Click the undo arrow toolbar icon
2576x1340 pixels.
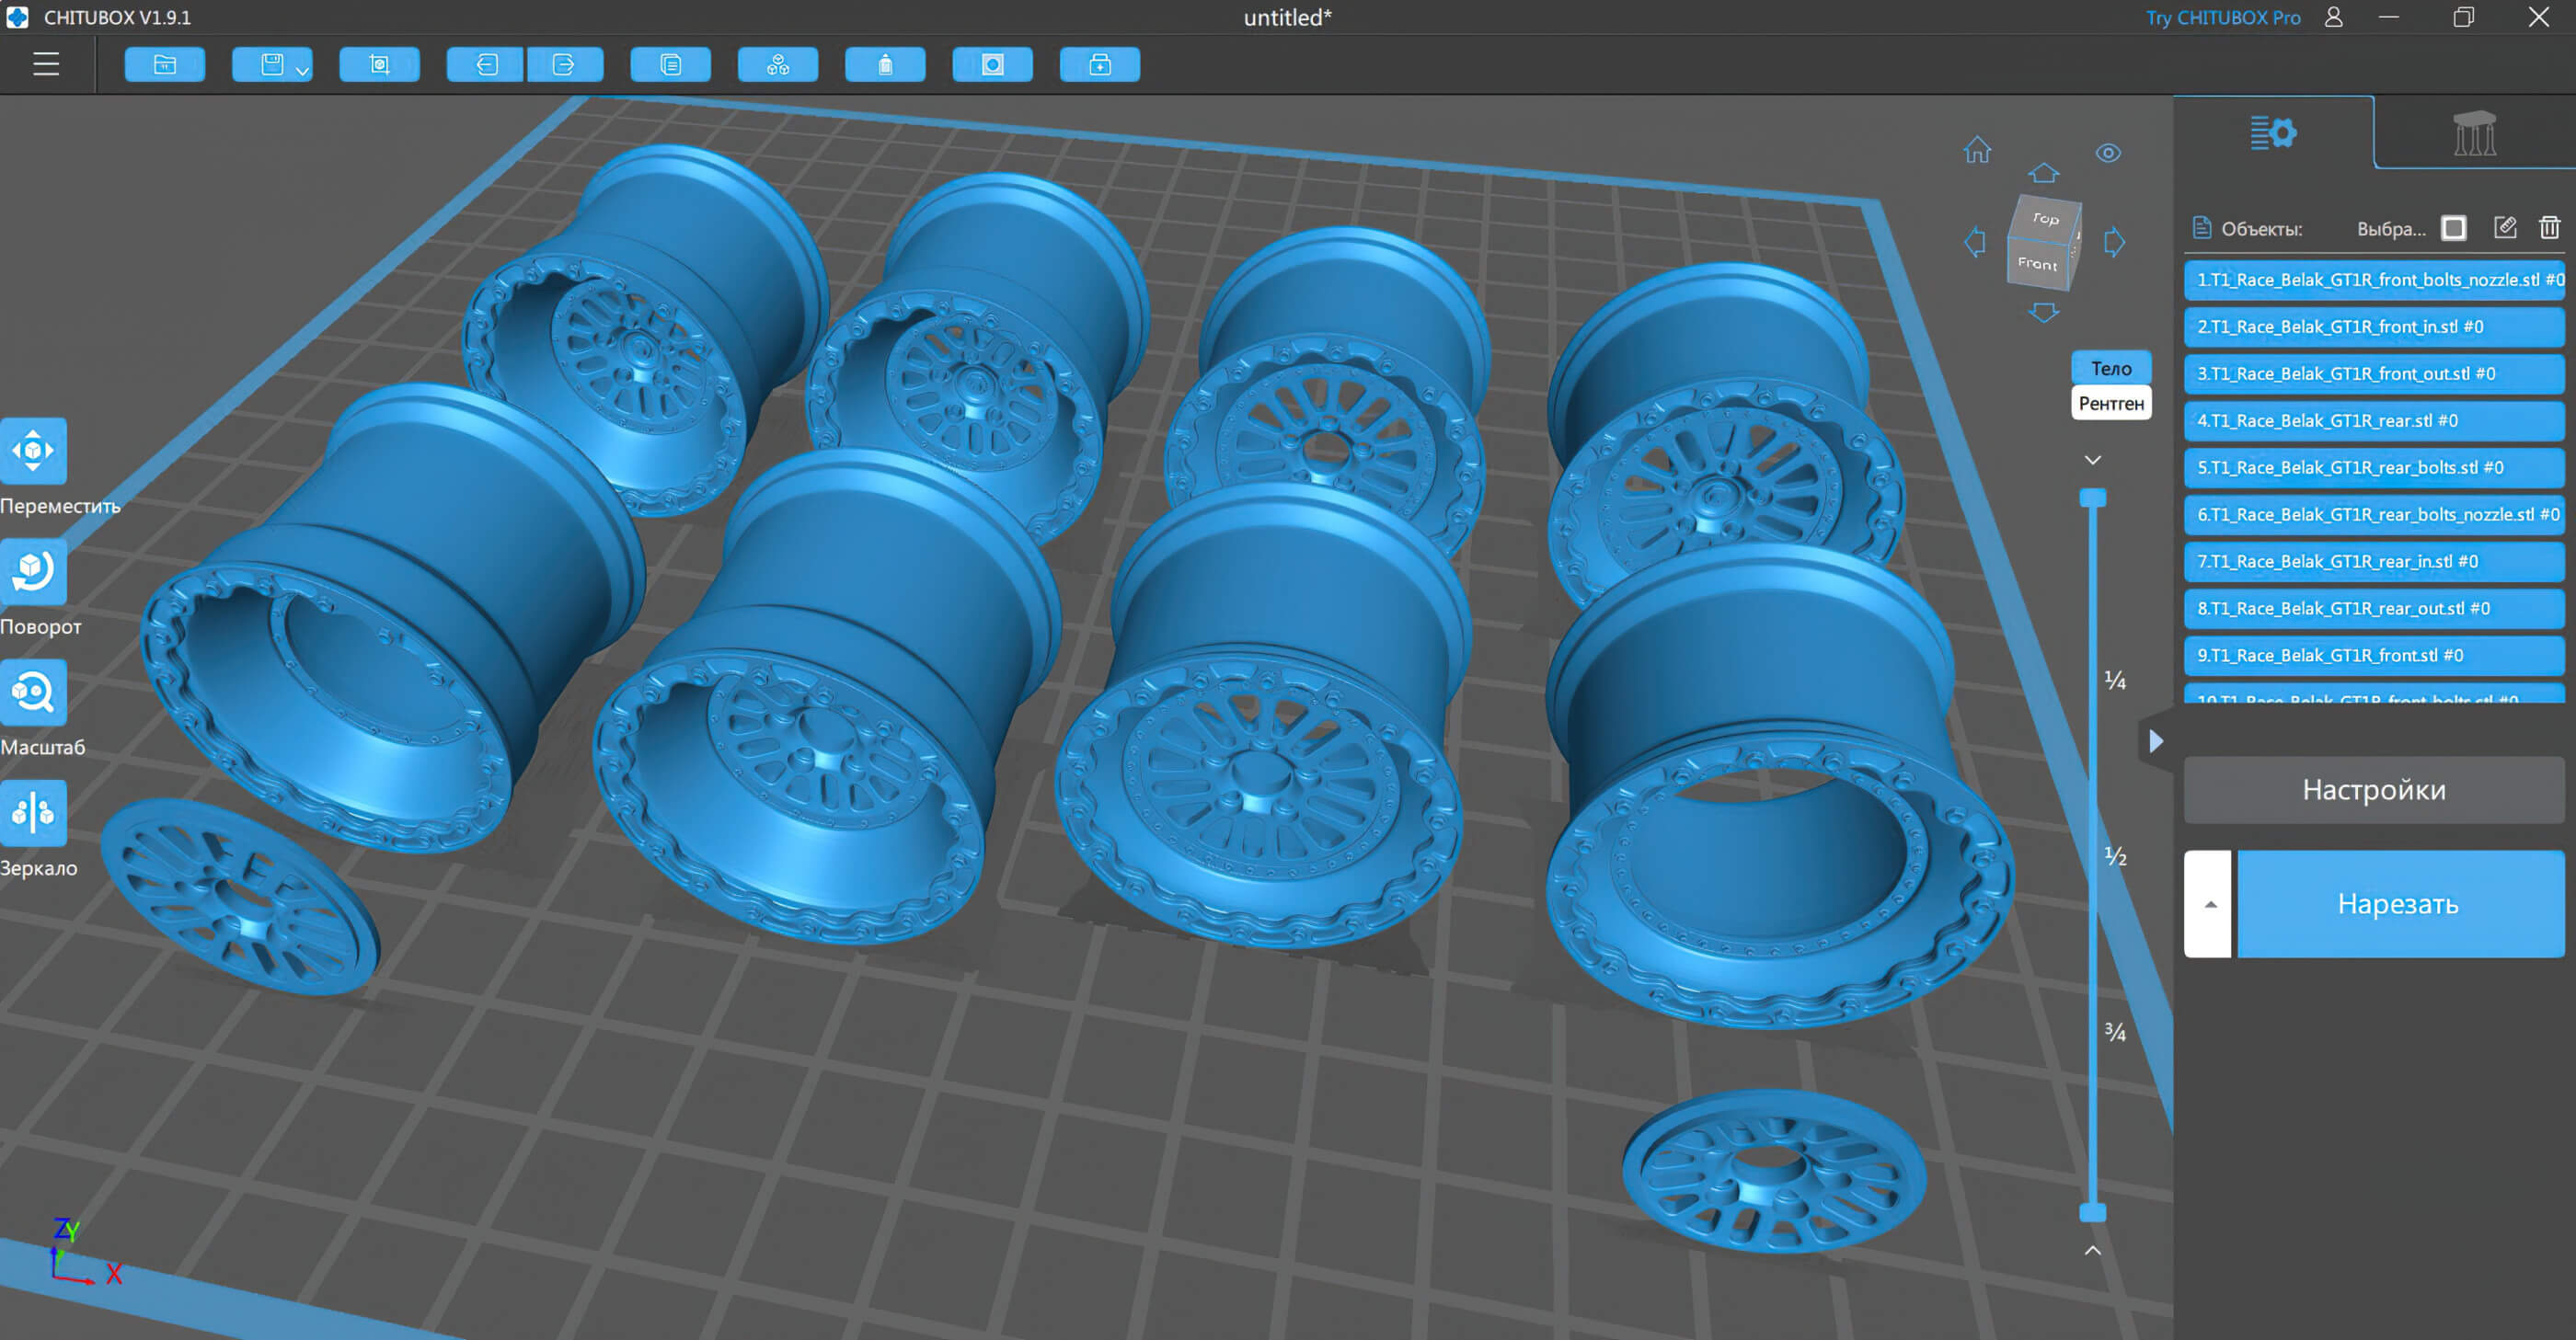(x=486, y=65)
